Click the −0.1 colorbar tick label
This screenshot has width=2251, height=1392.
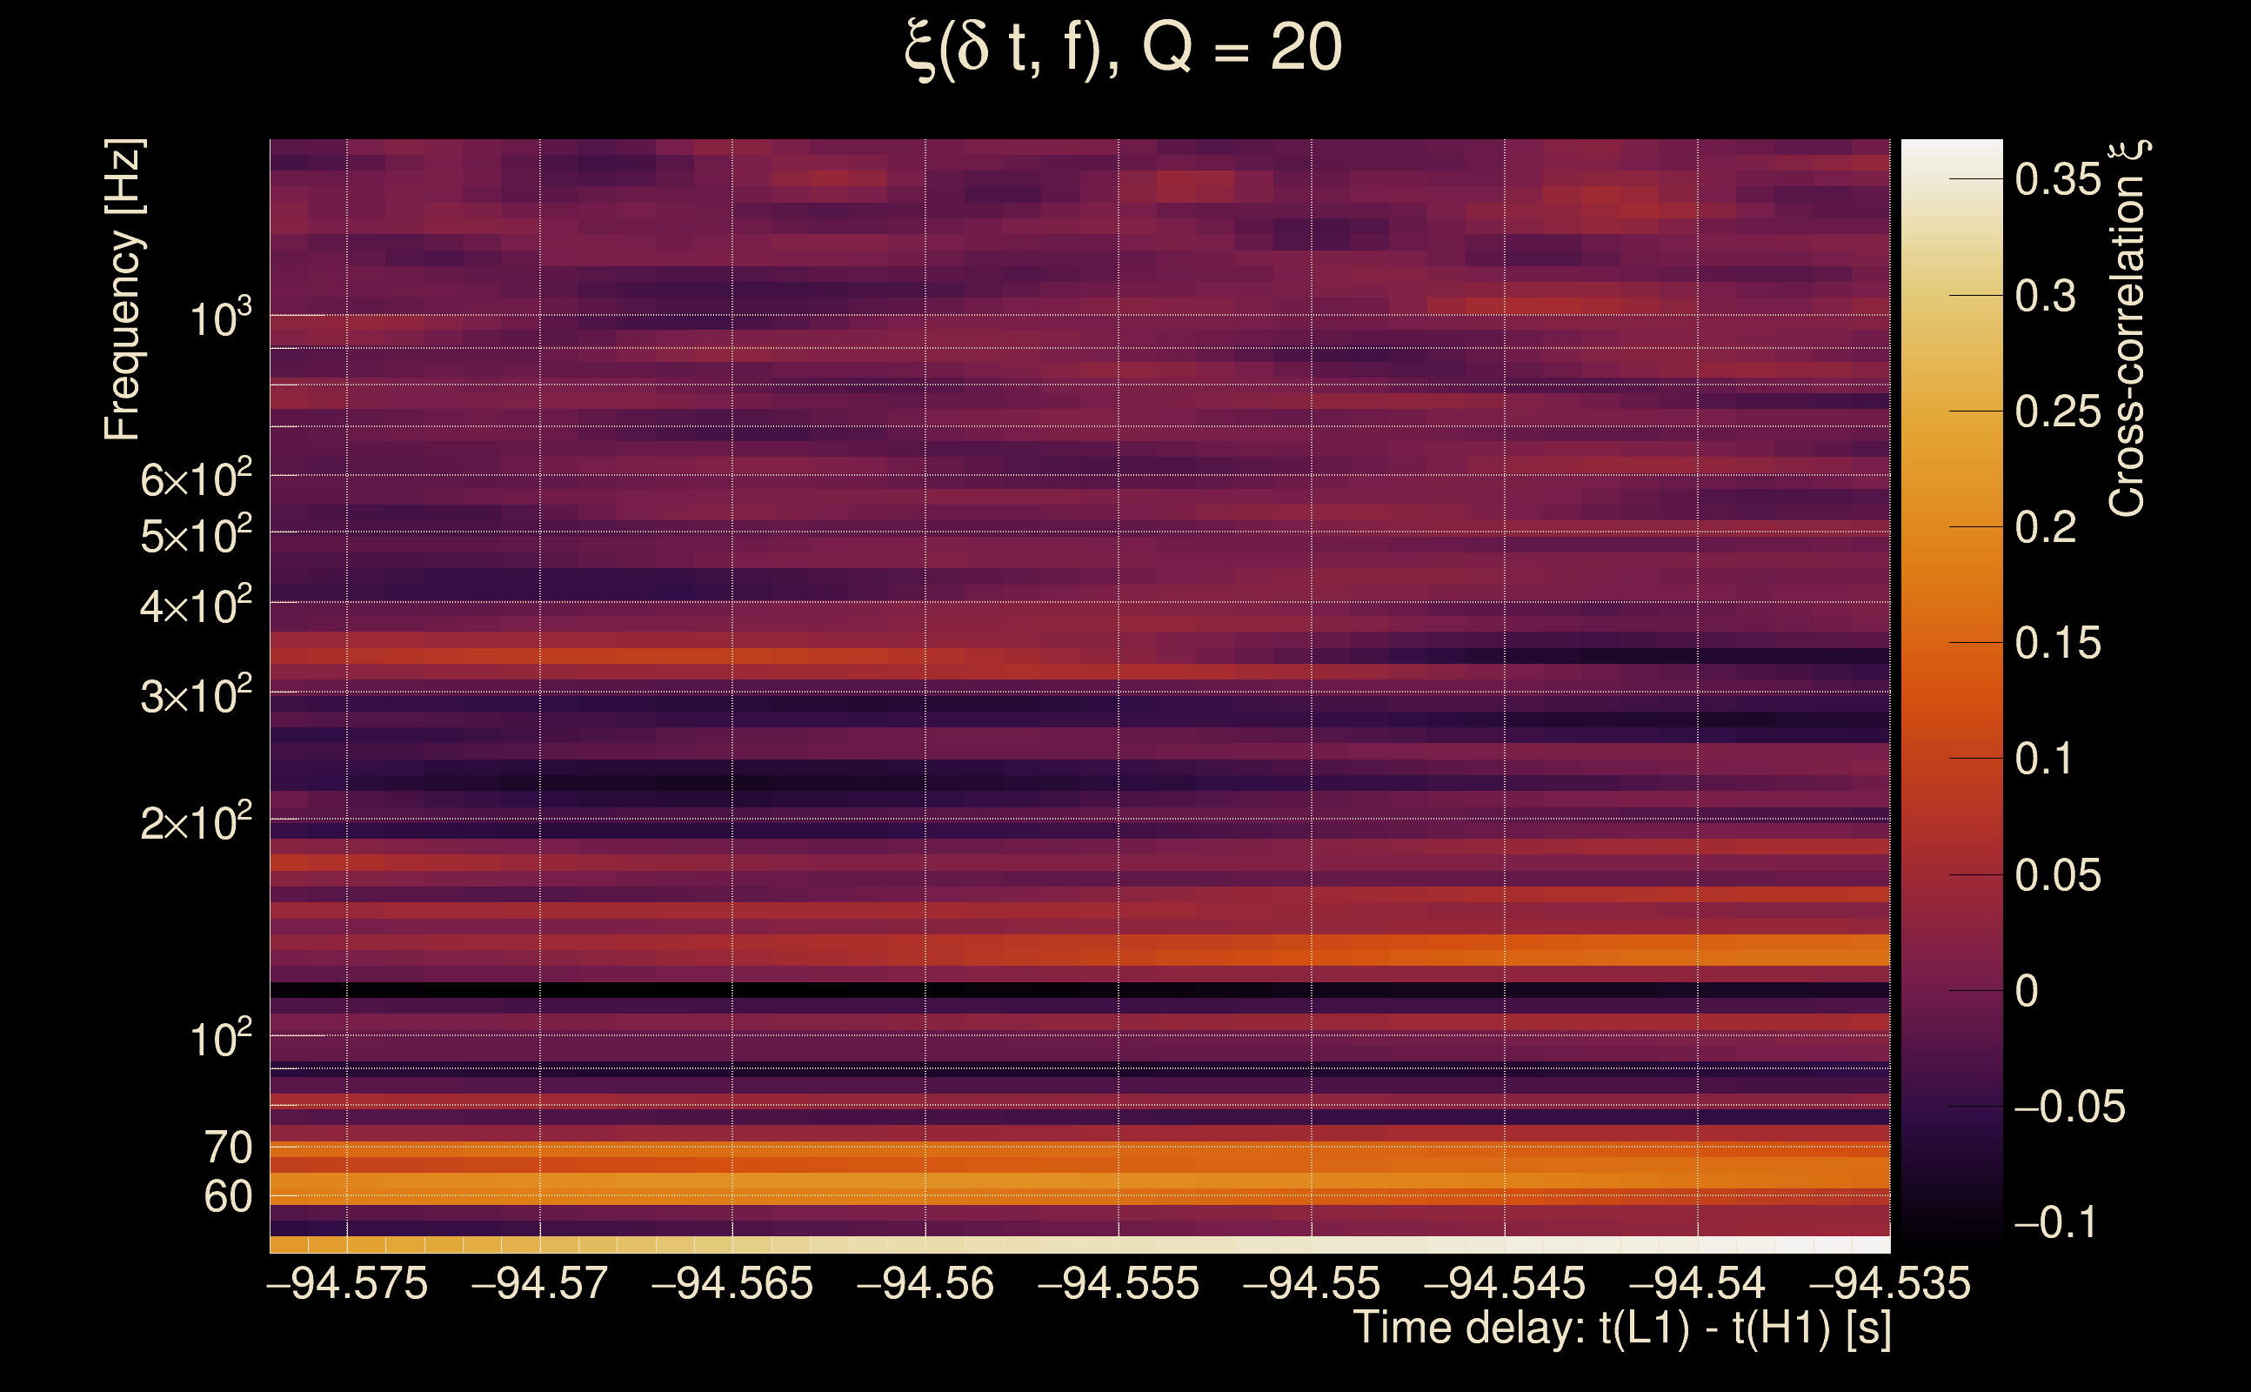point(2054,1222)
